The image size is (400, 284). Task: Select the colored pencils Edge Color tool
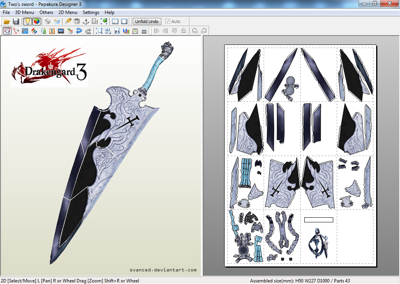tap(34, 31)
